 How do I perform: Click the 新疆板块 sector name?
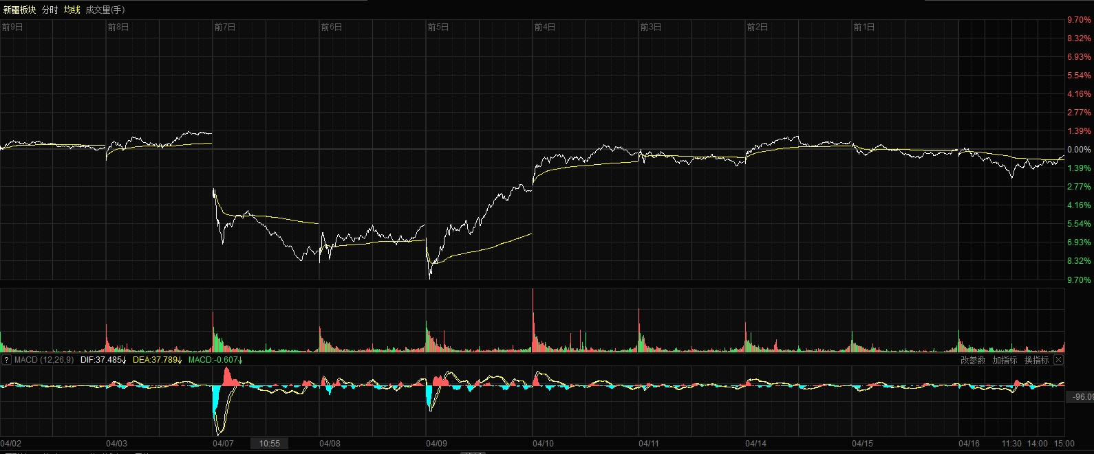pos(19,10)
